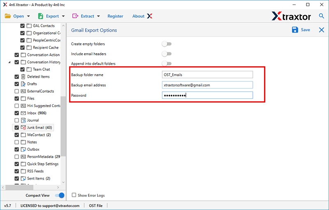Click 'LICENSED to support@xtraxtor.com' status text

tap(50, 205)
